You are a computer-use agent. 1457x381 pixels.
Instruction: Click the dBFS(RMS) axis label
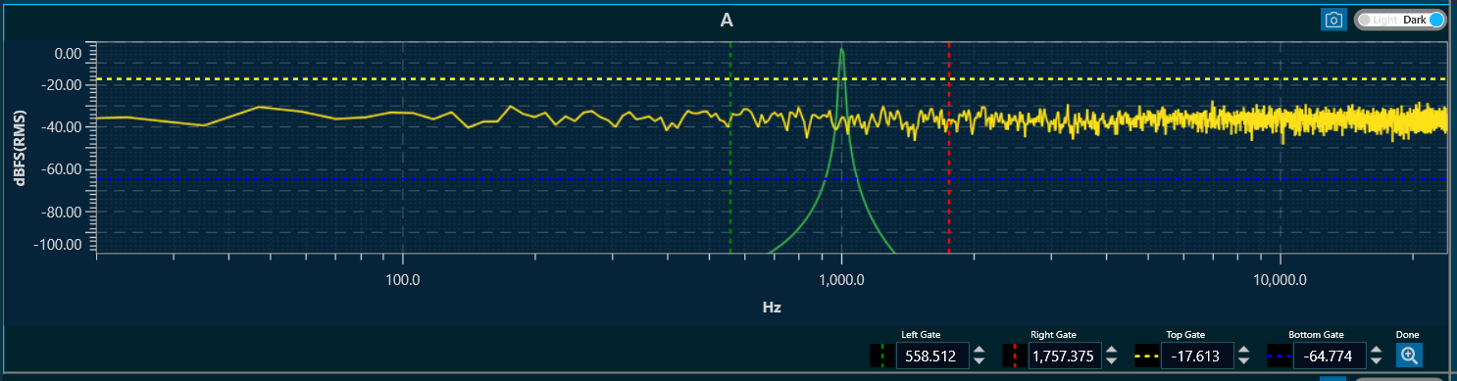pyautogui.click(x=20, y=148)
